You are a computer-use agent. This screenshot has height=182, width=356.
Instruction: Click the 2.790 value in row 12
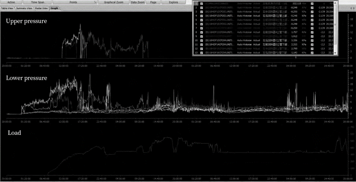click(x=294, y=48)
